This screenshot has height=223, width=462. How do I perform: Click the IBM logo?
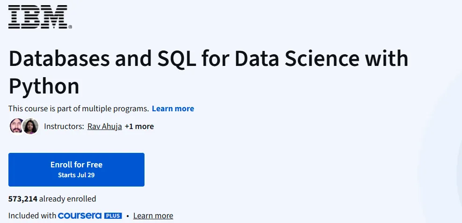point(38,16)
